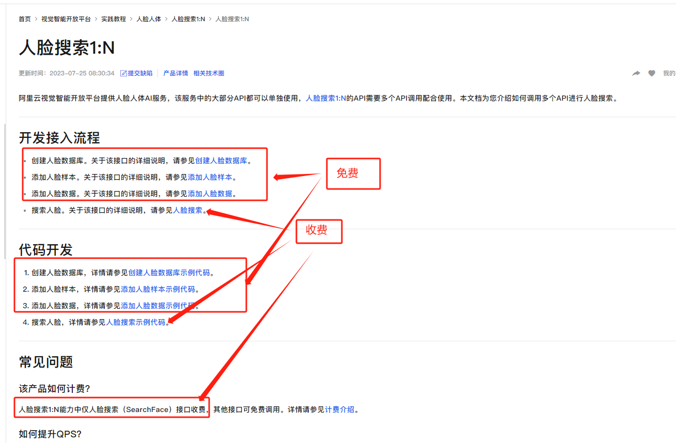The height and width of the screenshot is (443, 676).
Task: Open the 人脸搜索 interface link
Action: (x=187, y=210)
